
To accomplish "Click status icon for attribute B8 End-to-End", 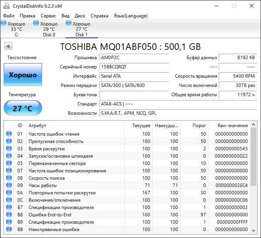I will pos(9,215).
